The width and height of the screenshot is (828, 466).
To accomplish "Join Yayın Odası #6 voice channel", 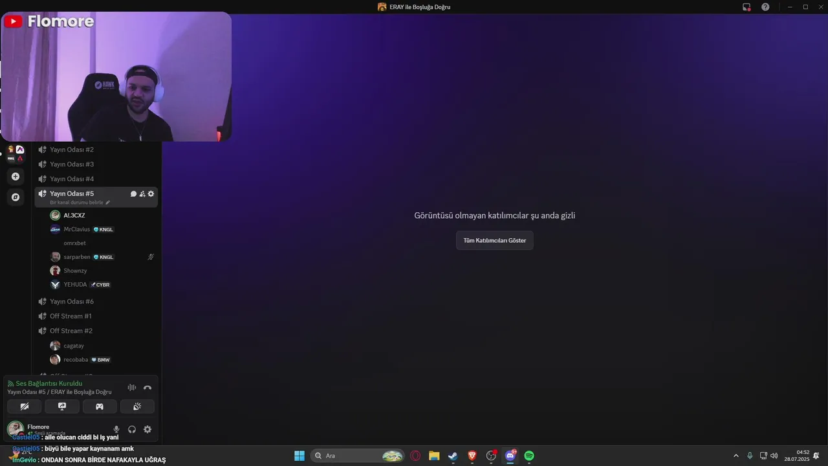I will 72,302.
